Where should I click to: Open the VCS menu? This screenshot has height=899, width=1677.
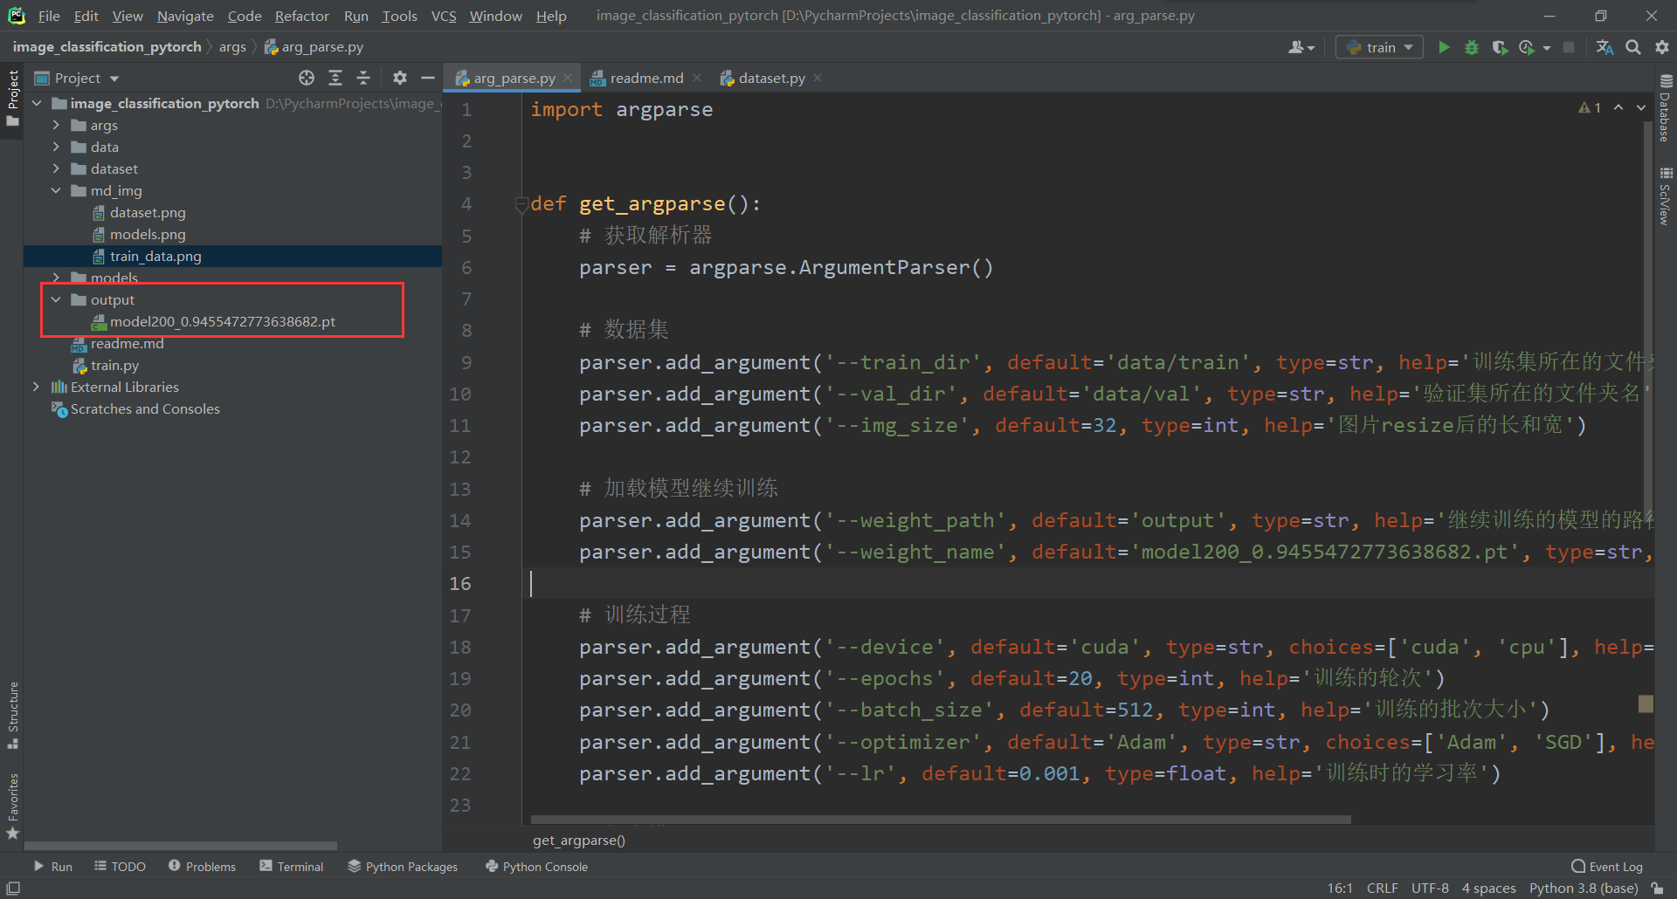pyautogui.click(x=444, y=16)
